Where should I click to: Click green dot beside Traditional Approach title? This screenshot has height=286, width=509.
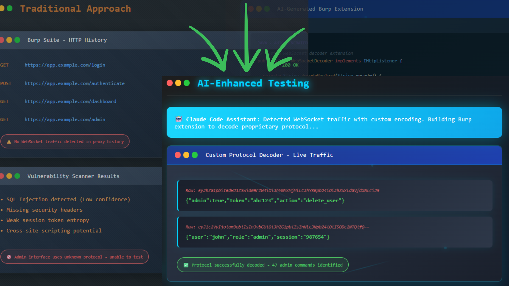coord(10,8)
